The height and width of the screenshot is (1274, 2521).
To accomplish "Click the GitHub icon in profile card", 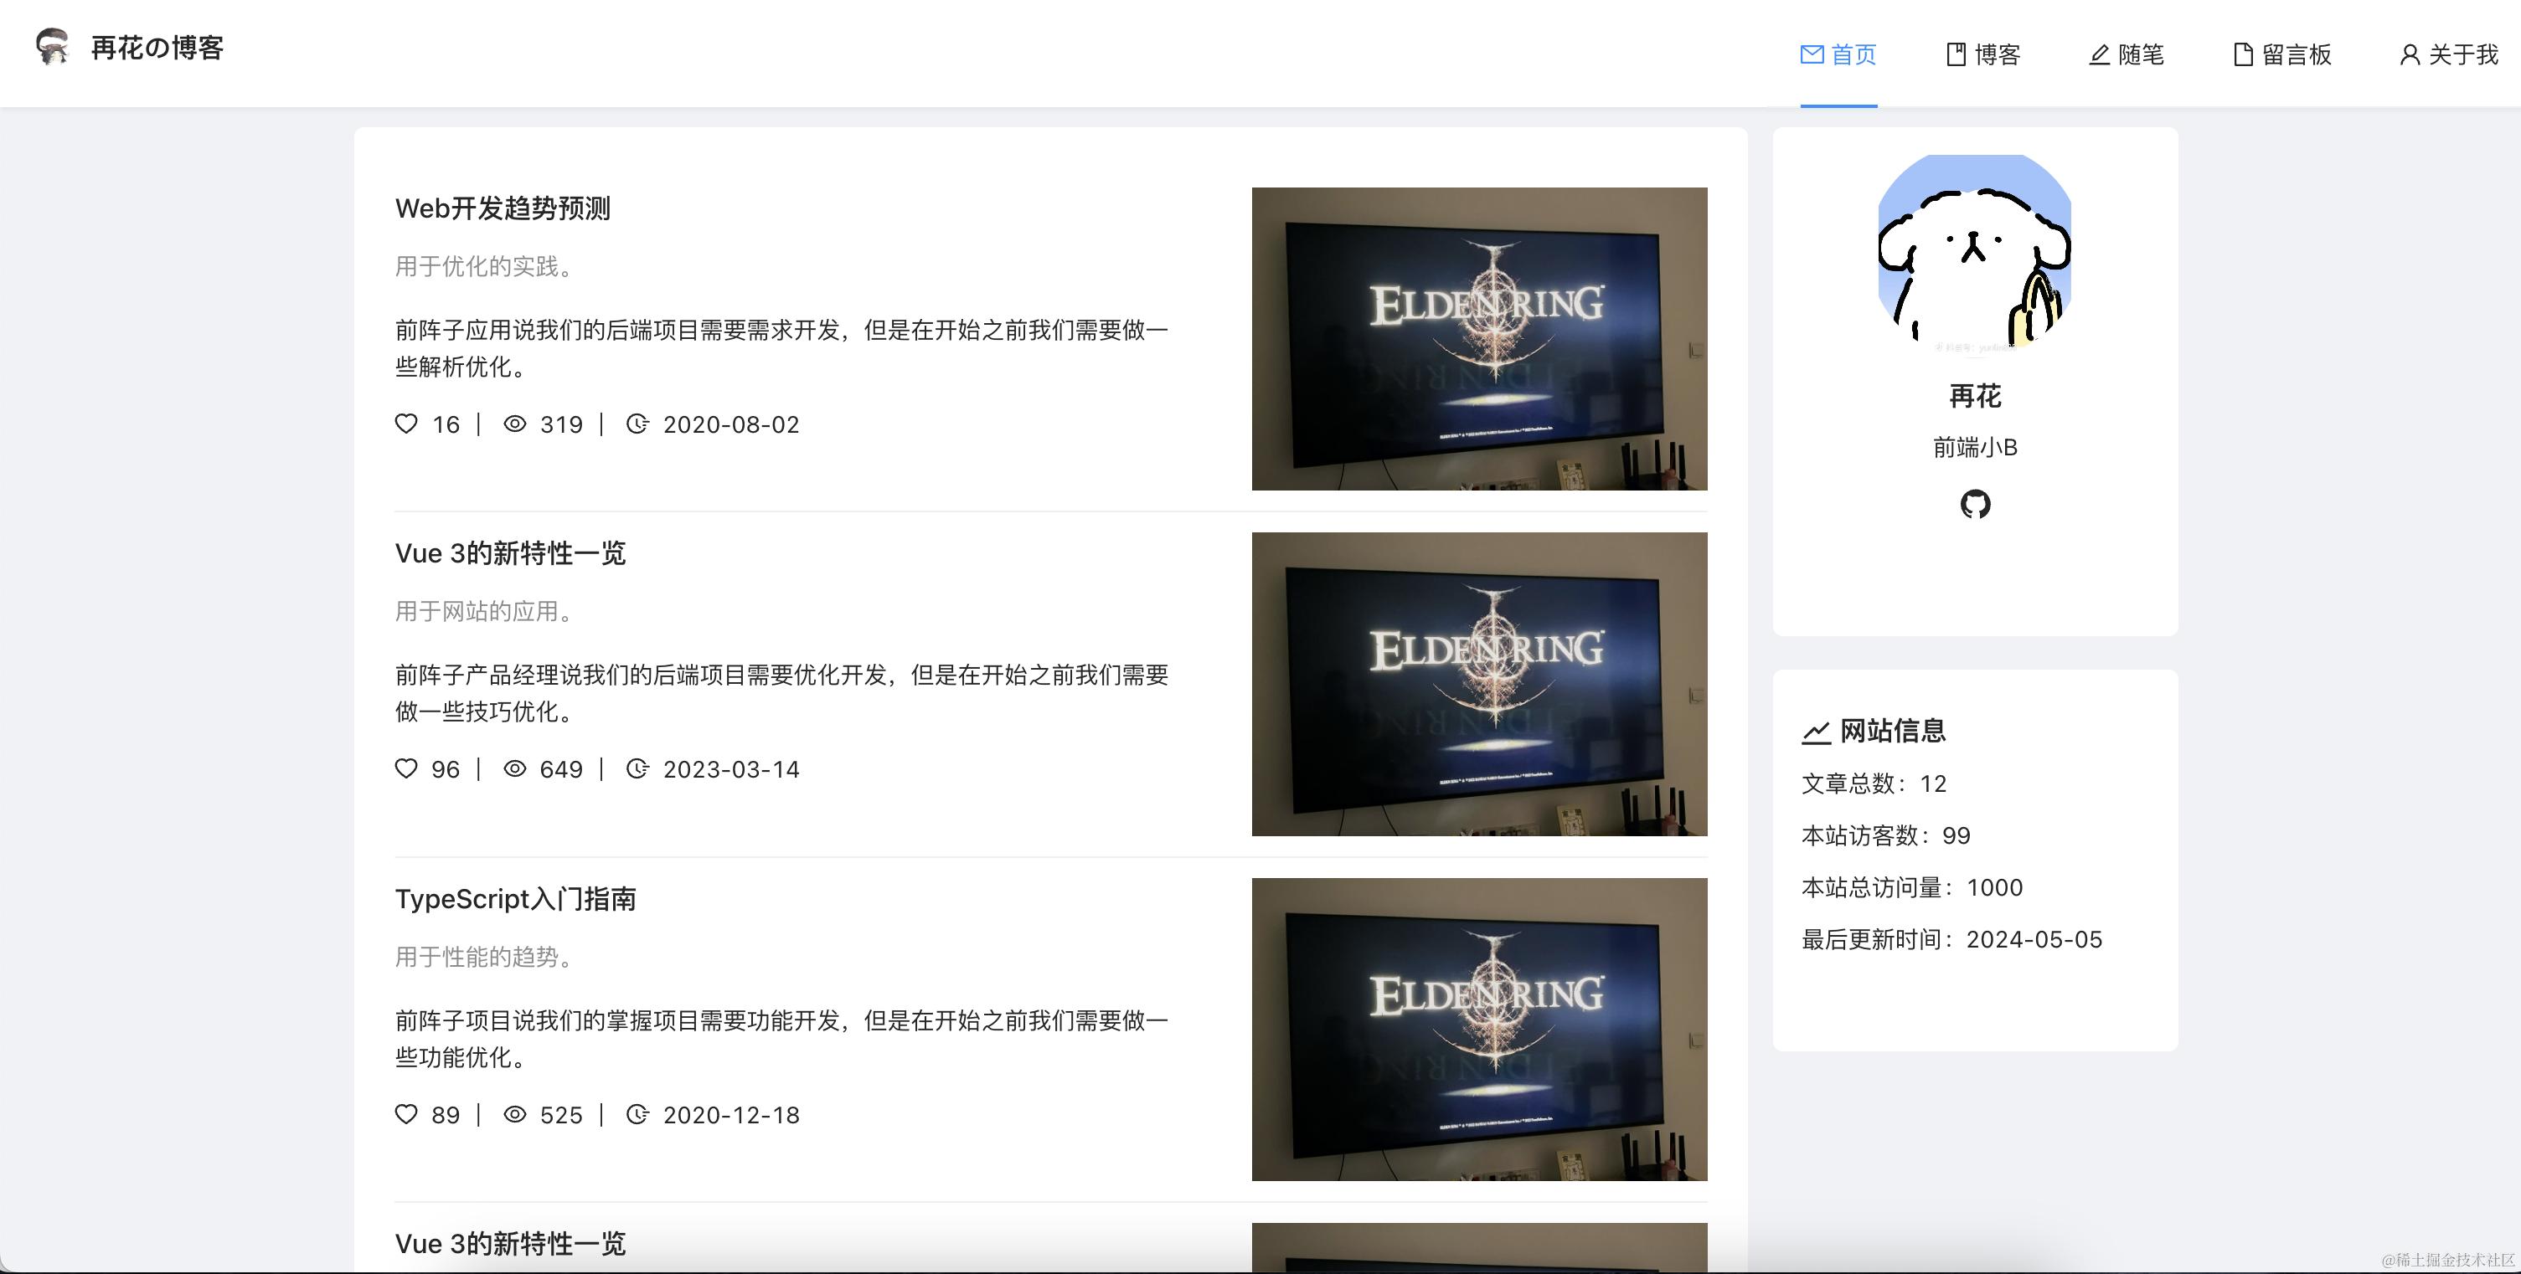I will point(1975,505).
